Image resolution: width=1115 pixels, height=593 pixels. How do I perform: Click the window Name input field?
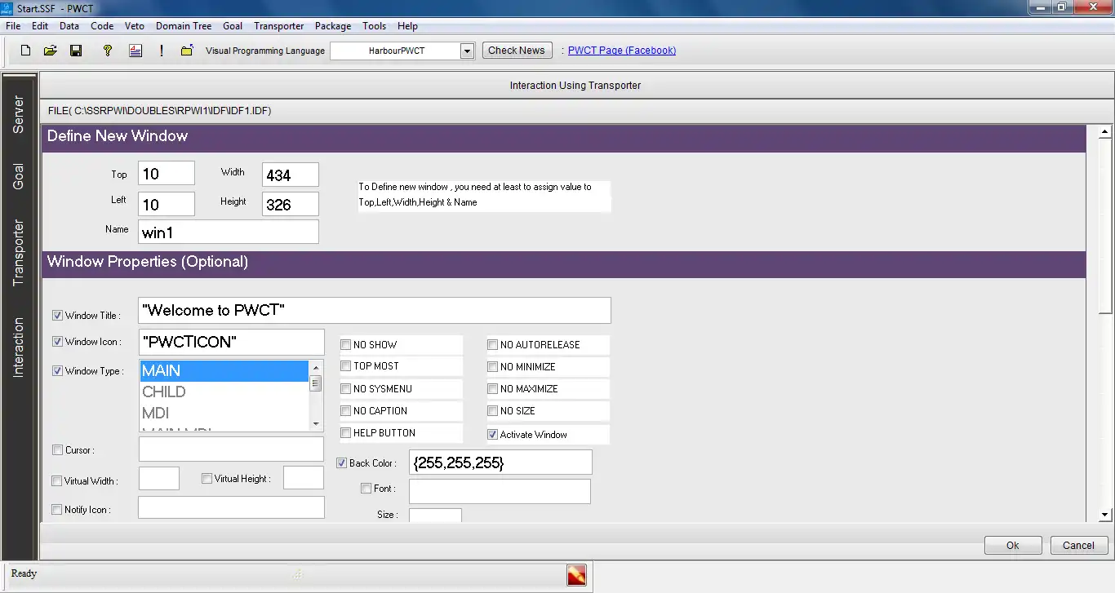(x=228, y=232)
